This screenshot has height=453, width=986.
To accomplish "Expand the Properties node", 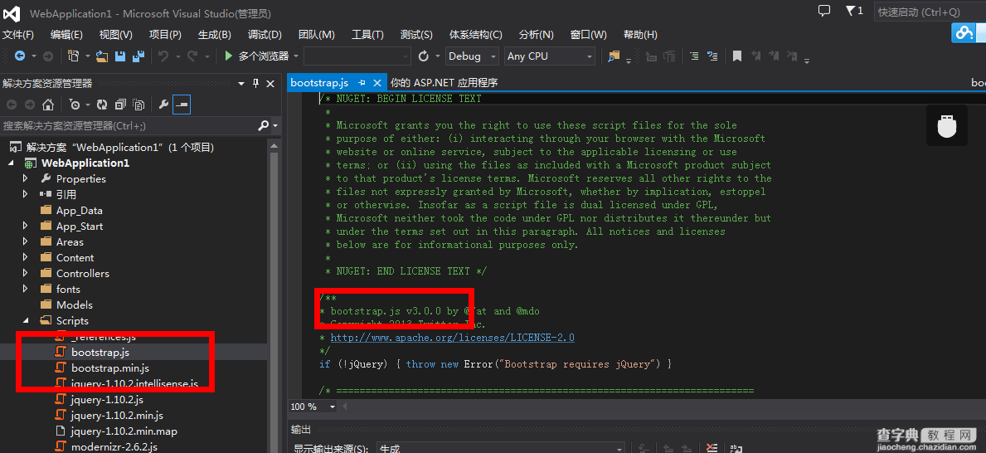I will pyautogui.click(x=25, y=178).
